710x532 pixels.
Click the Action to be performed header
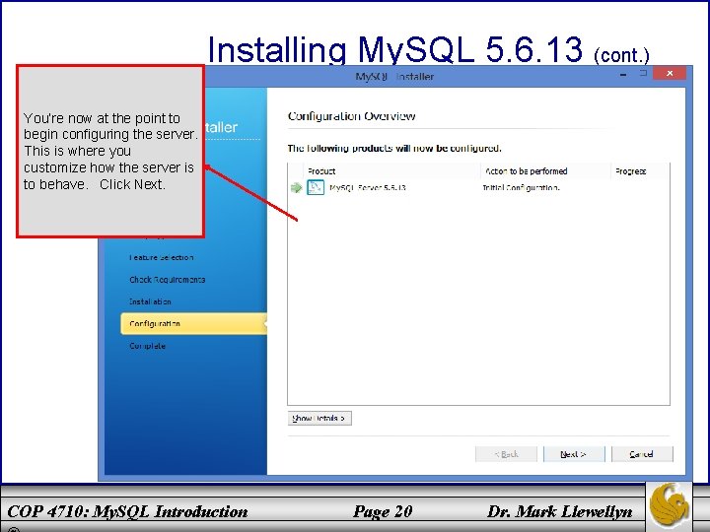[527, 171]
